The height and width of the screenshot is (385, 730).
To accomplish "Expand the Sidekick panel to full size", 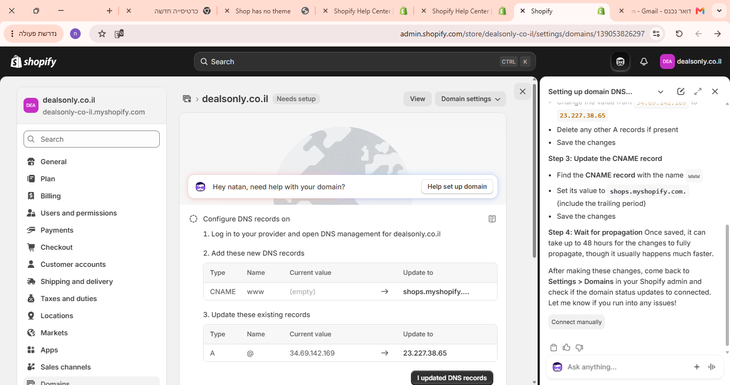I will click(698, 91).
